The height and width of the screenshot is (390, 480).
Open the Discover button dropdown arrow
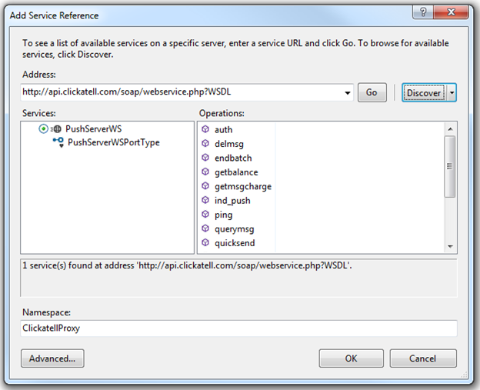coord(452,92)
